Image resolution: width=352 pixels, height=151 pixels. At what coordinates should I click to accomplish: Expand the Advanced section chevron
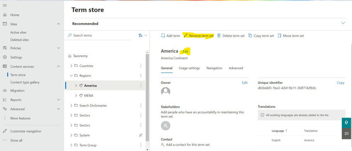pyautogui.click(x=58, y=109)
